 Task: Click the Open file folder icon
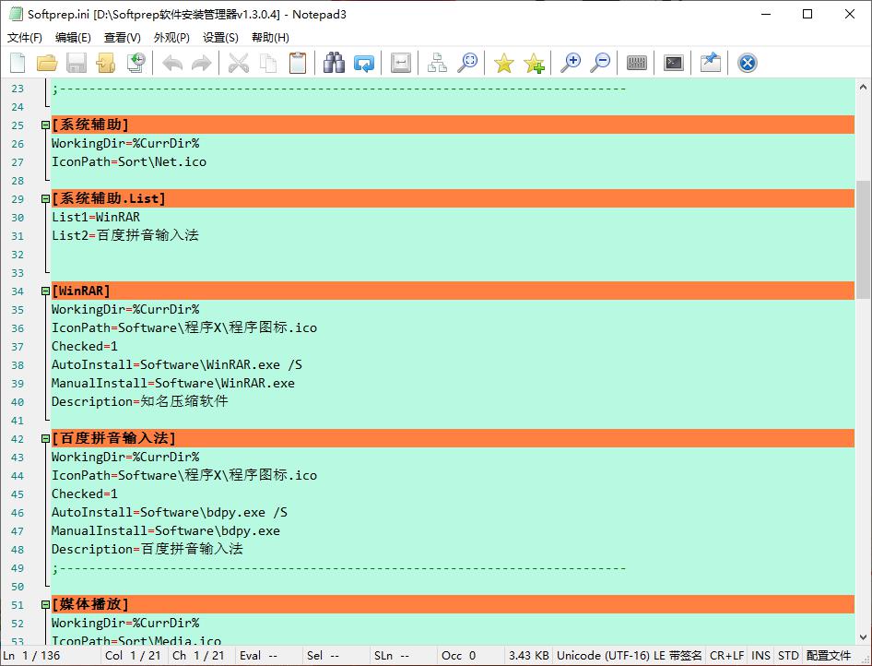[x=47, y=63]
